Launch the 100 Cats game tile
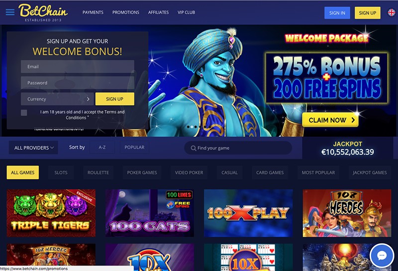 coord(150,213)
